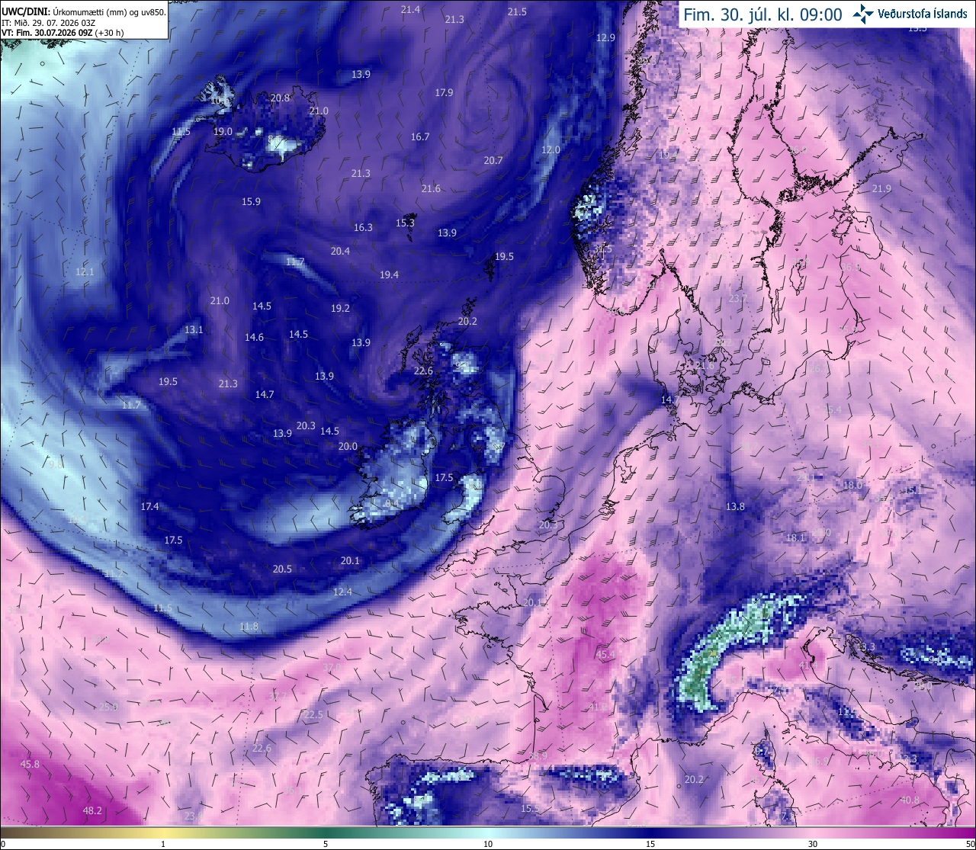Select the 31.5 reading over western Norway

603,249
